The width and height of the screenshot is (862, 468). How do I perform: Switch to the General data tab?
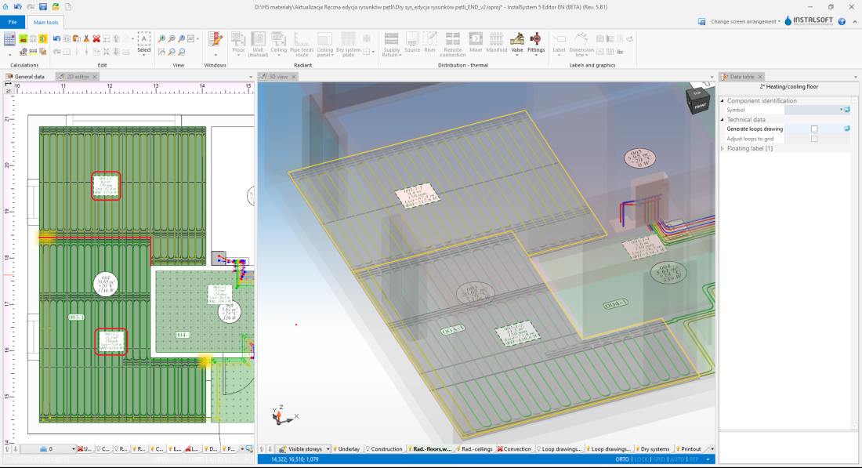pyautogui.click(x=26, y=77)
